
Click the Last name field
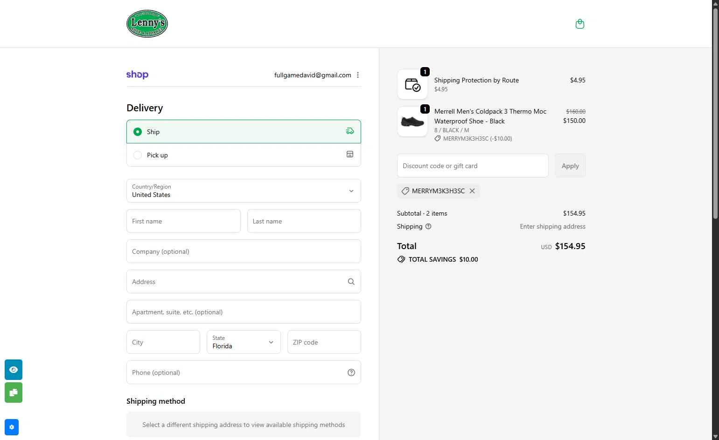304,221
